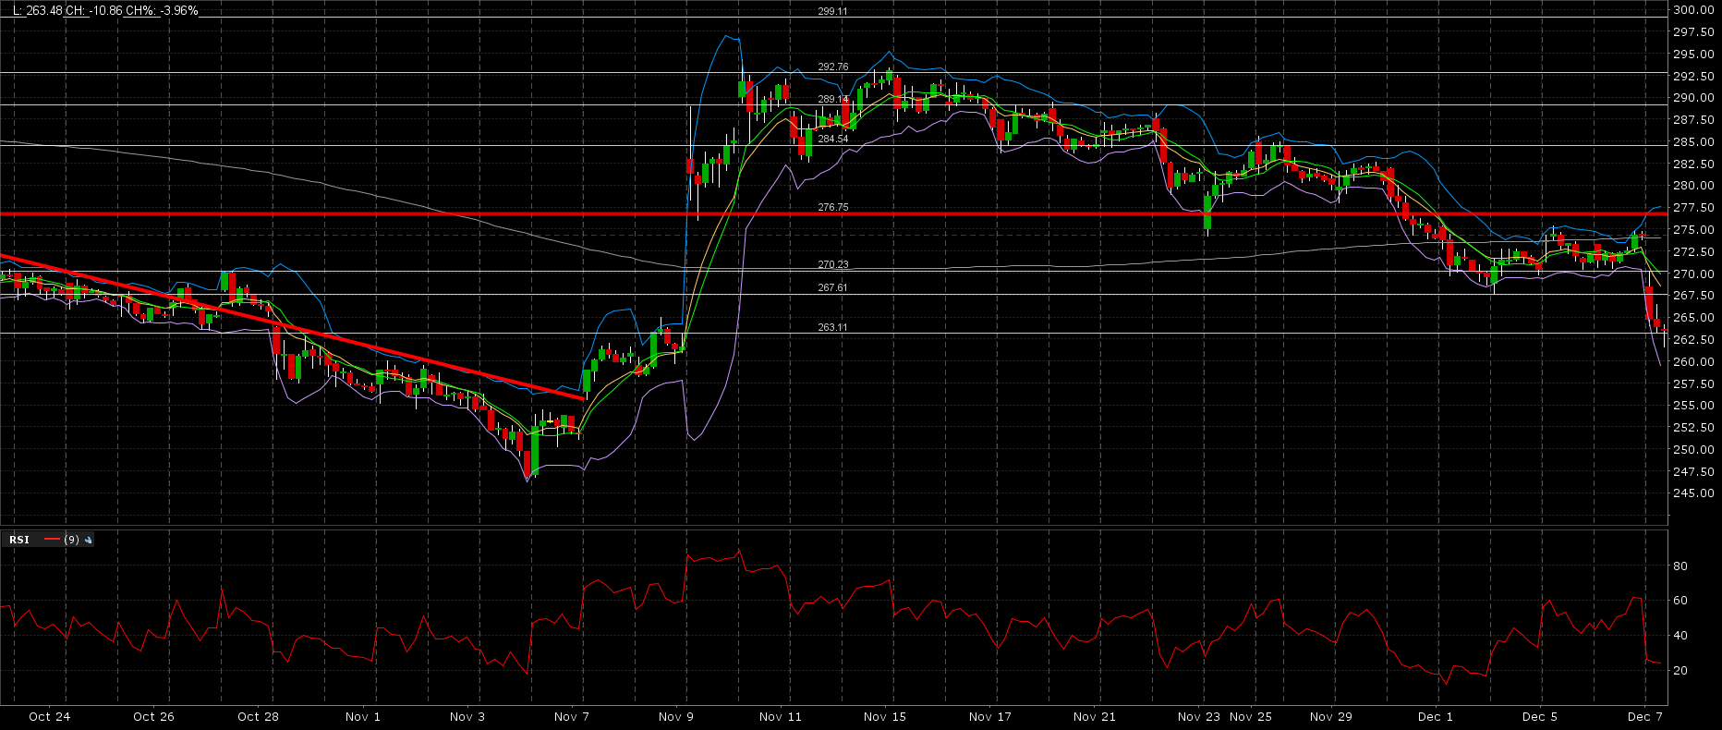
Task: Click the 80 level on RSI axis
Action: [1680, 566]
